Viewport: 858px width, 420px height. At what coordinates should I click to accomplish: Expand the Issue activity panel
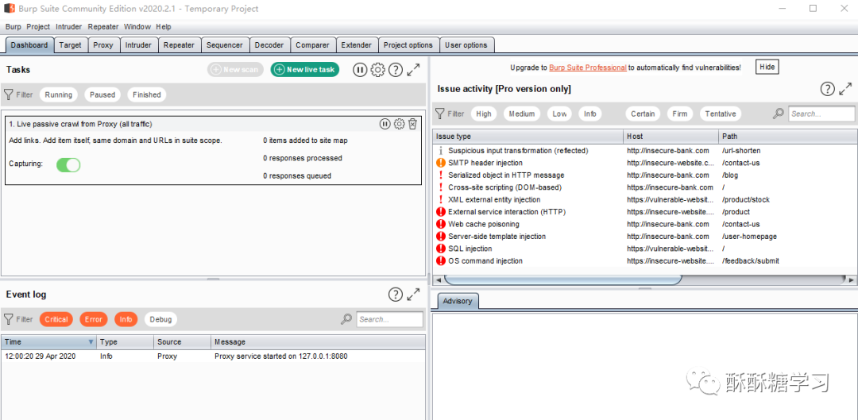pyautogui.click(x=845, y=89)
